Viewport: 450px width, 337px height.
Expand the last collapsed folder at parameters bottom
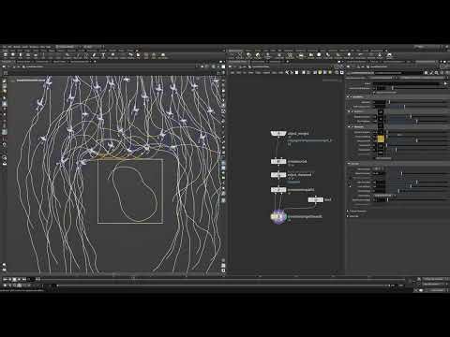tap(348, 216)
